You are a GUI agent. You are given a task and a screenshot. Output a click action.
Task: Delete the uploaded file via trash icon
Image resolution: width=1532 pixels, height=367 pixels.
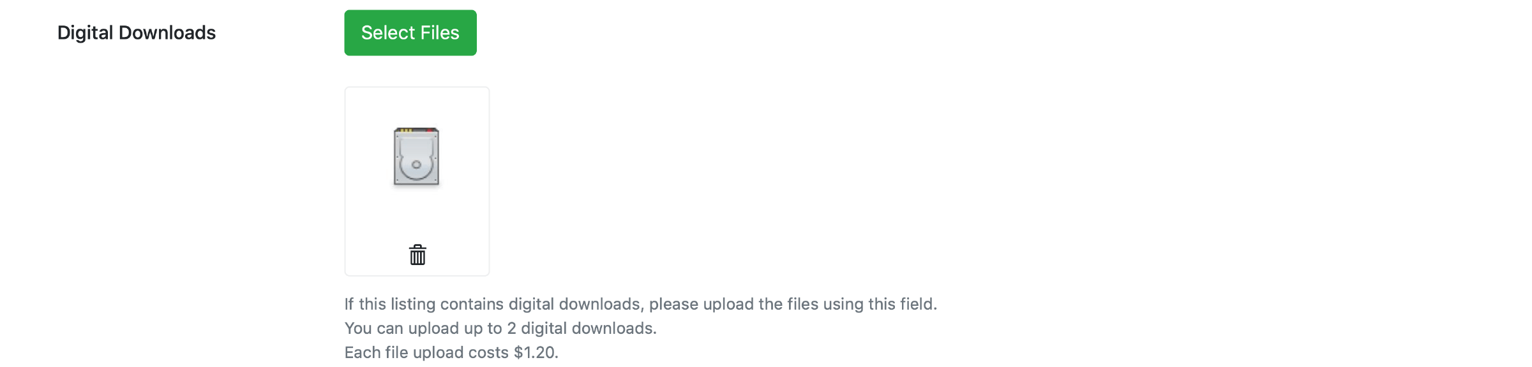coord(417,255)
